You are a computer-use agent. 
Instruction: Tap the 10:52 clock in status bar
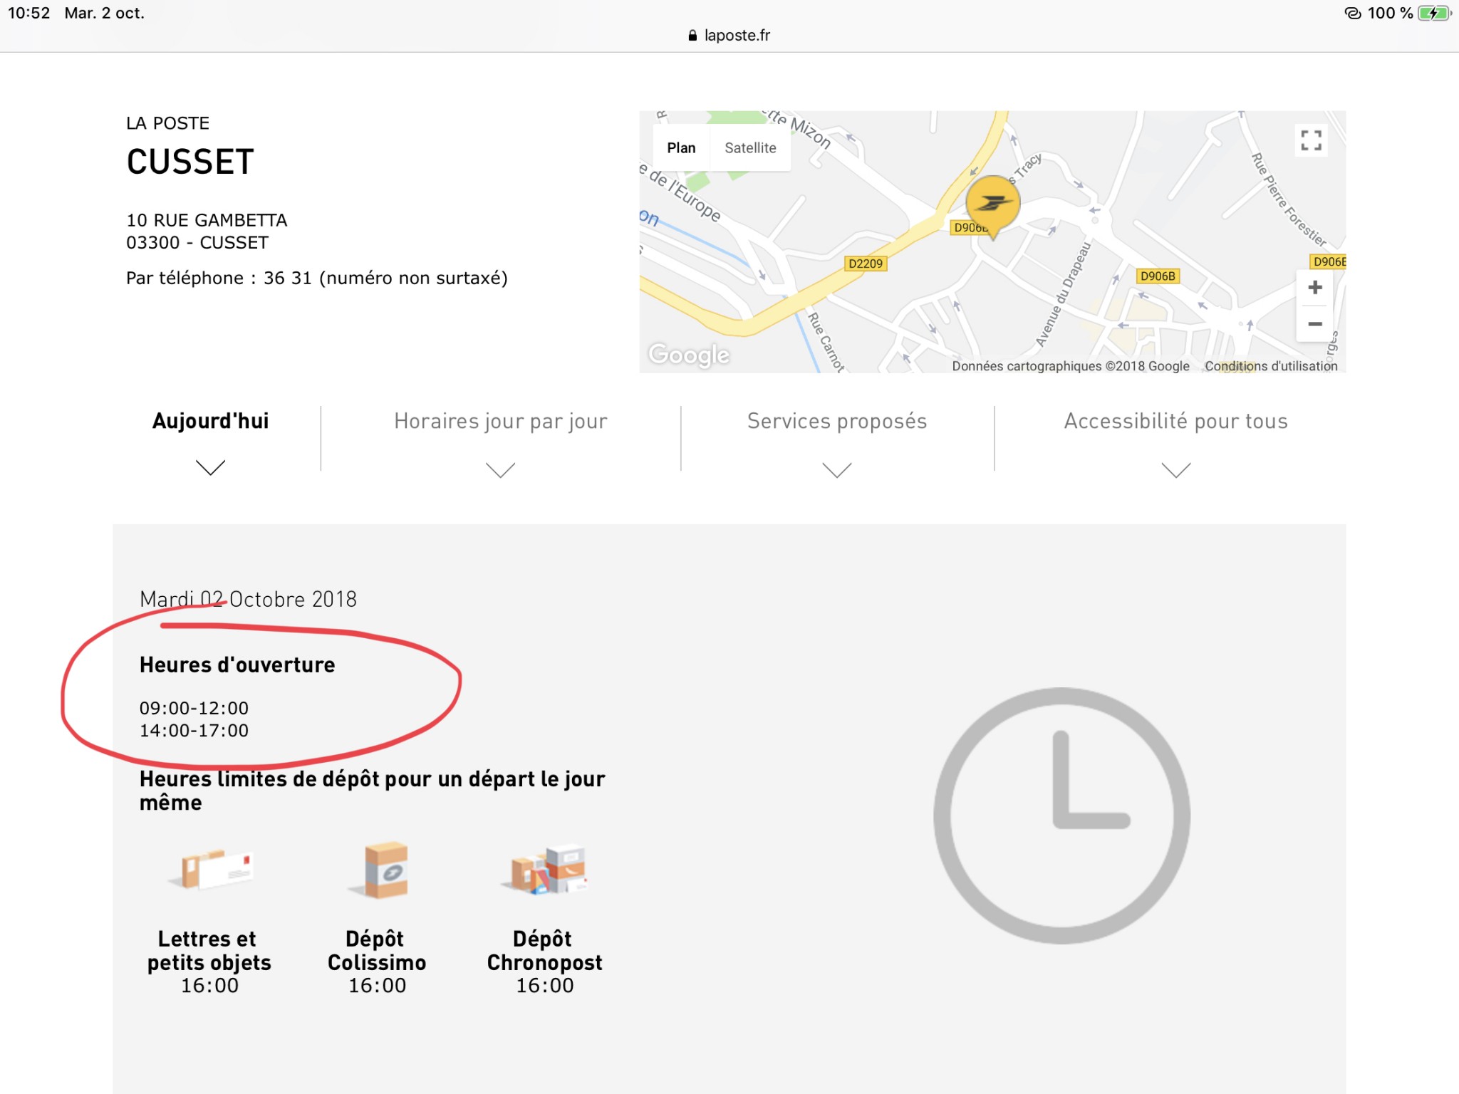(29, 14)
